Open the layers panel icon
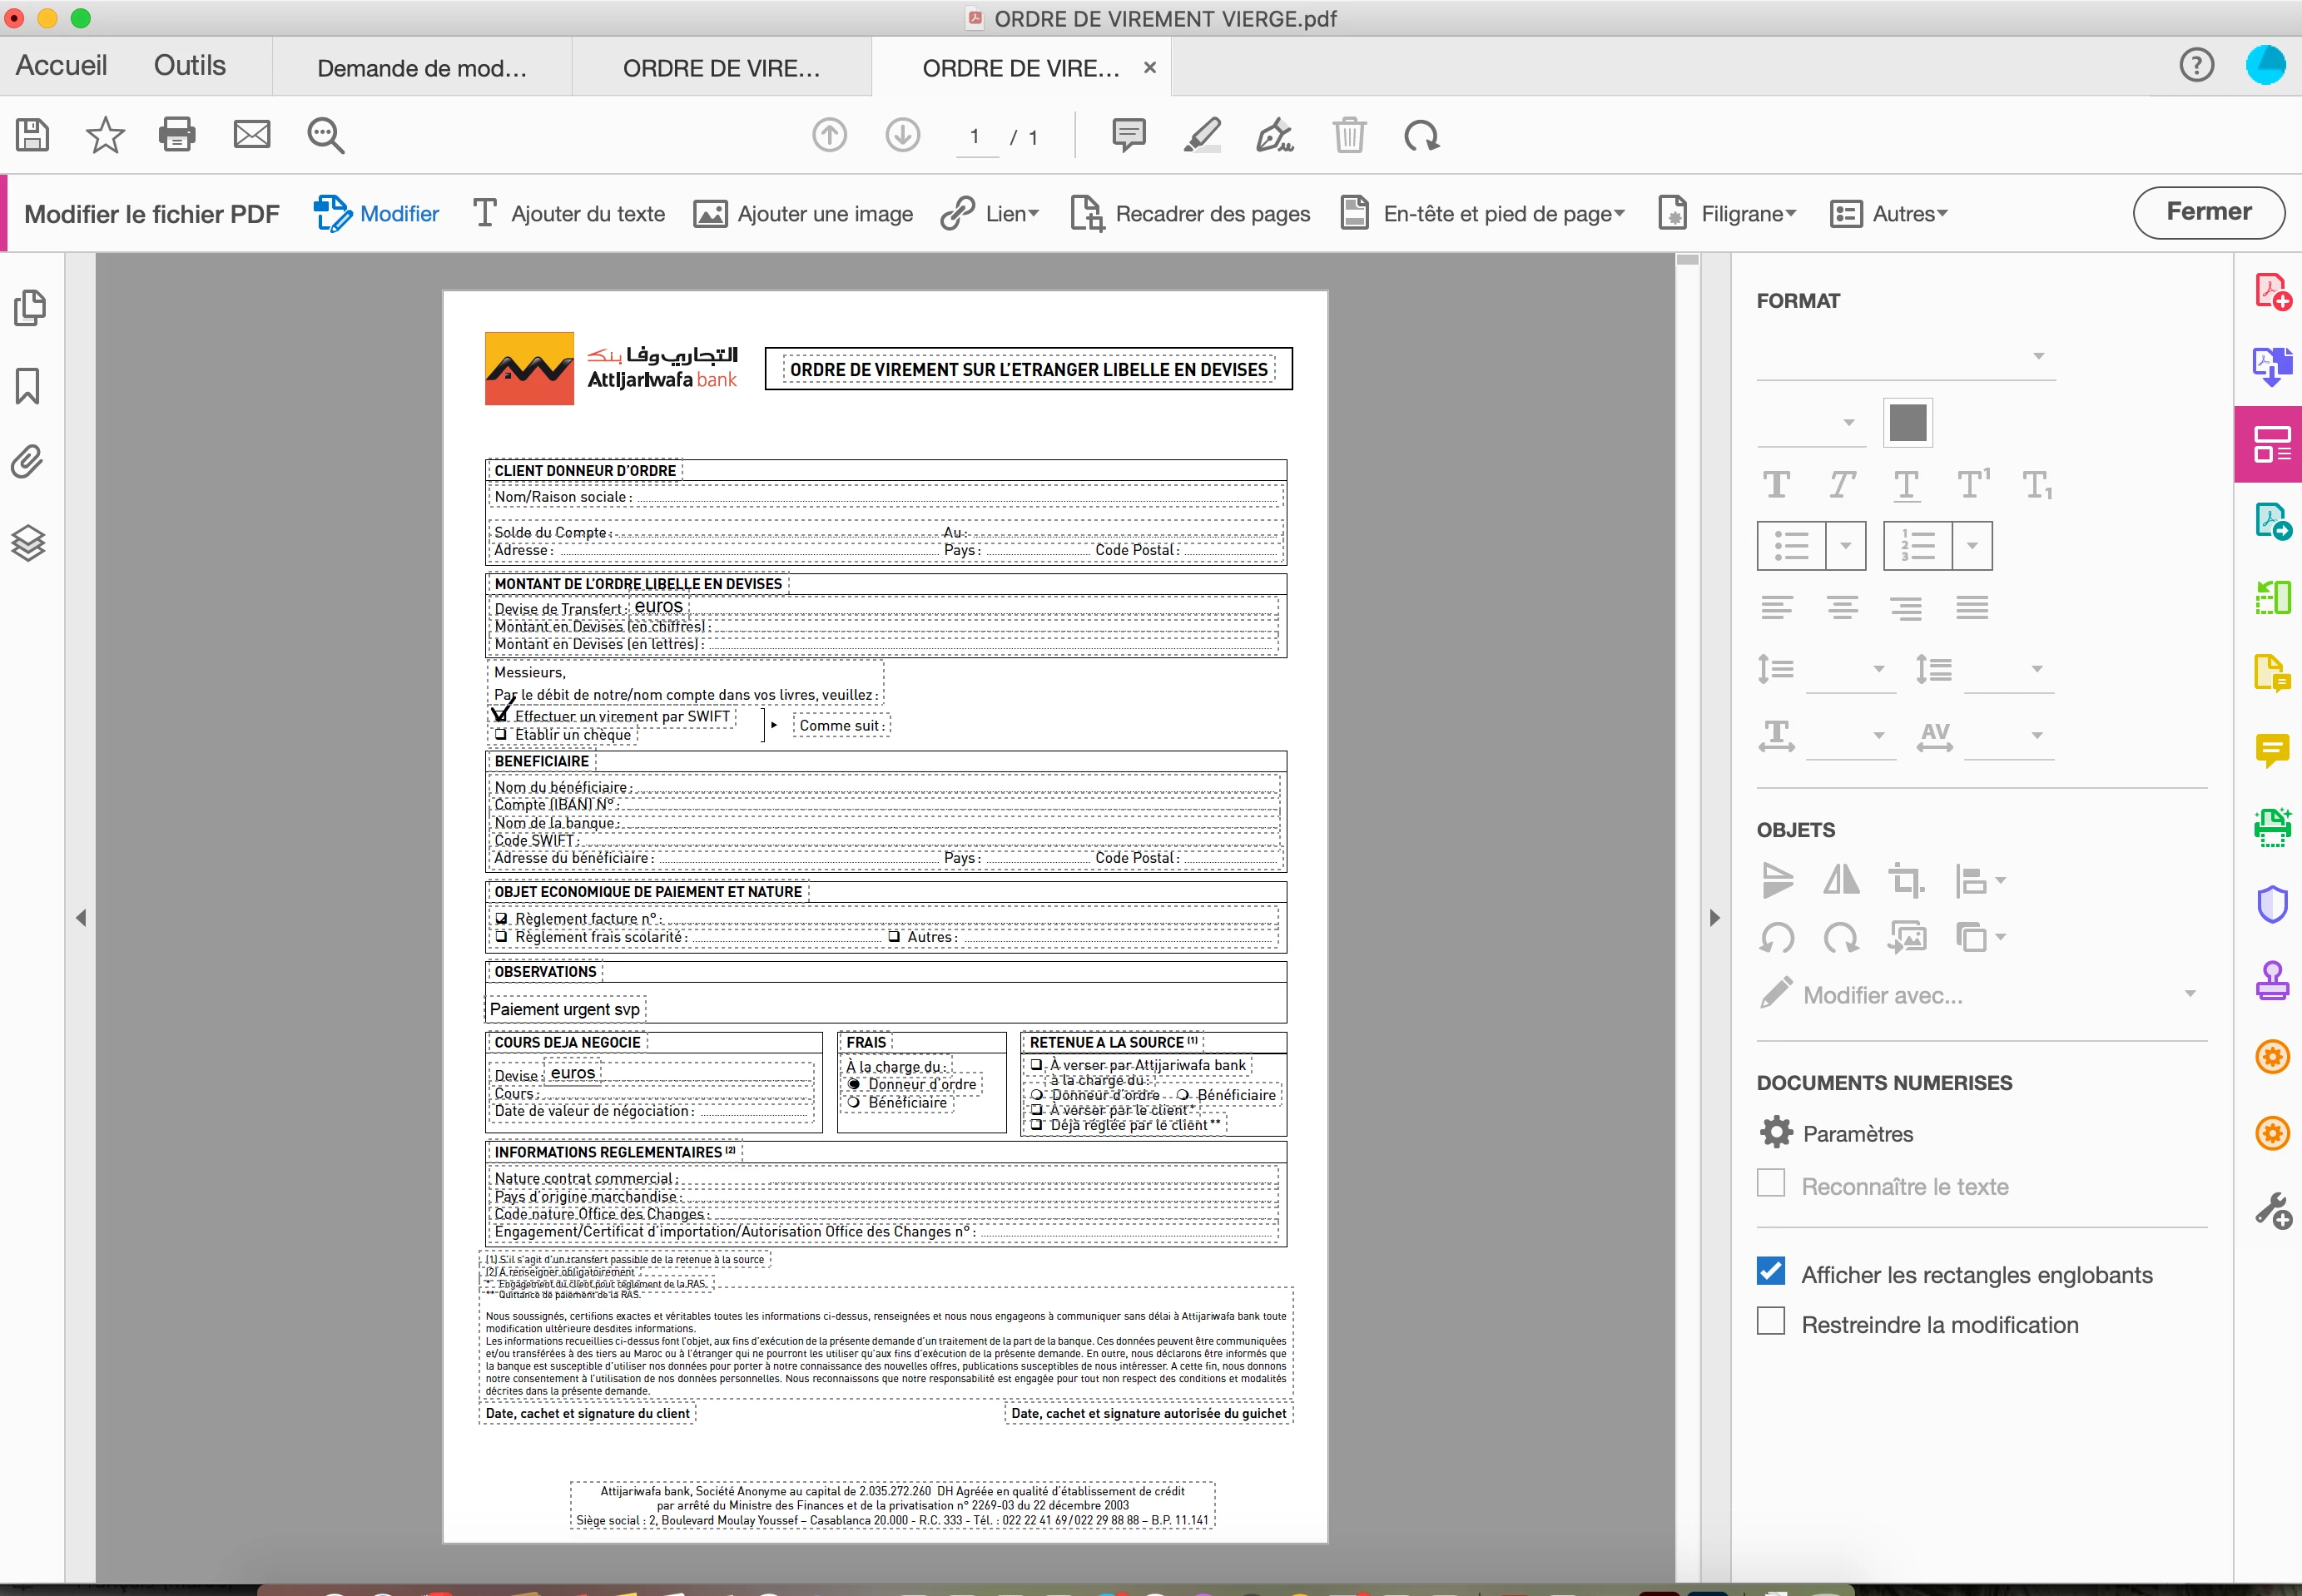Image resolution: width=2302 pixels, height=1596 pixels. (28, 543)
